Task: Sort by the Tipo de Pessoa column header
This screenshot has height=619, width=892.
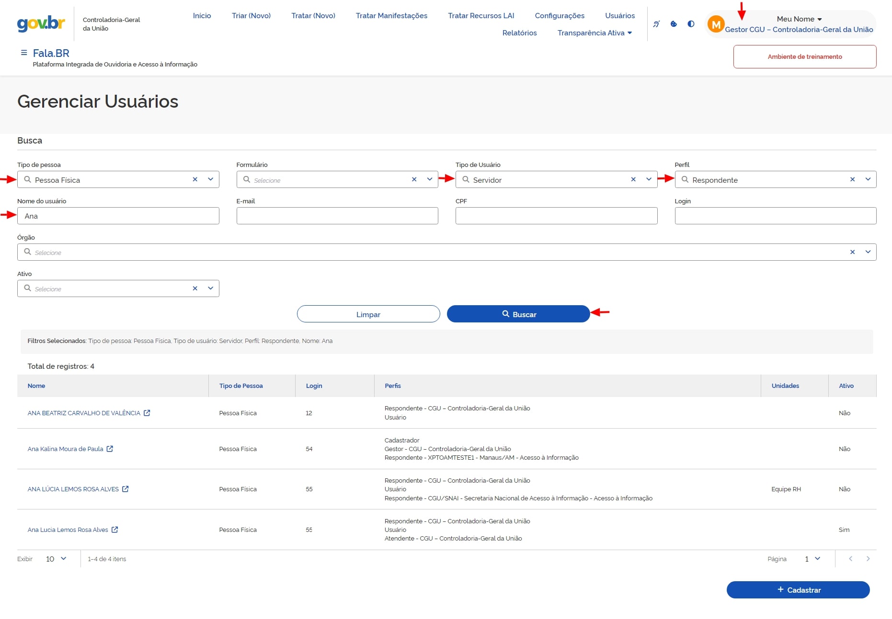Action: pos(241,386)
